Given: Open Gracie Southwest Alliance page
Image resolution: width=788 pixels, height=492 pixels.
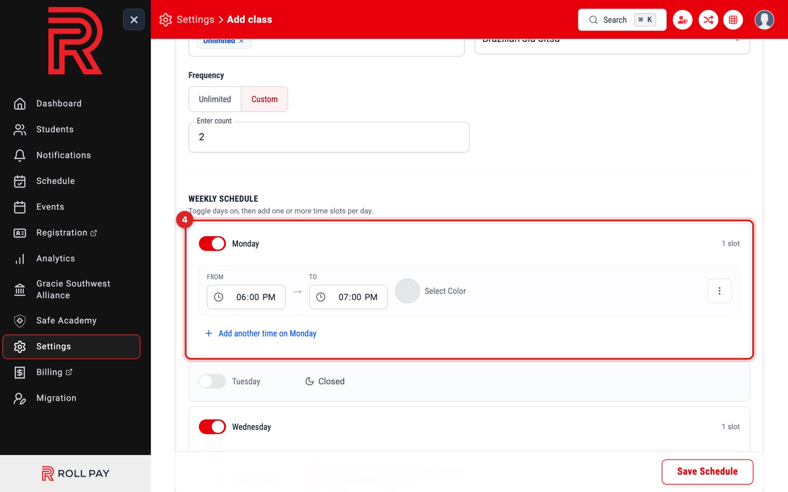Looking at the screenshot, I should click(x=73, y=289).
